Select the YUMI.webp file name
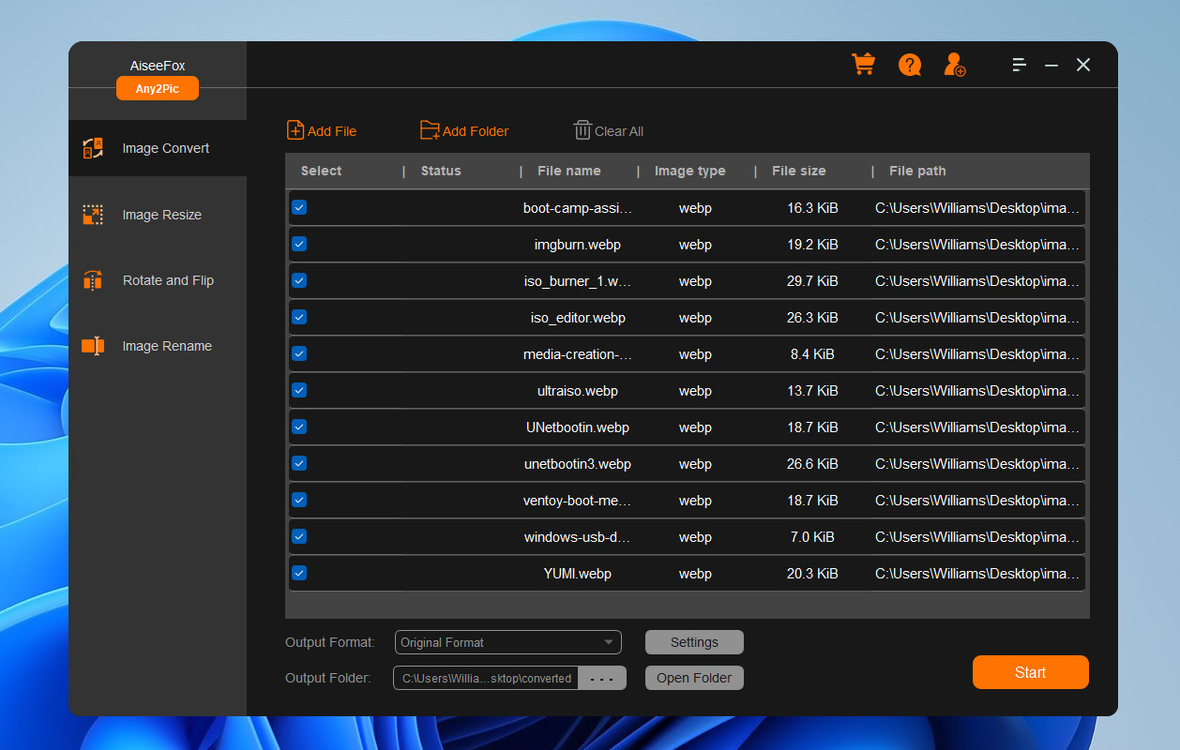 coord(578,574)
